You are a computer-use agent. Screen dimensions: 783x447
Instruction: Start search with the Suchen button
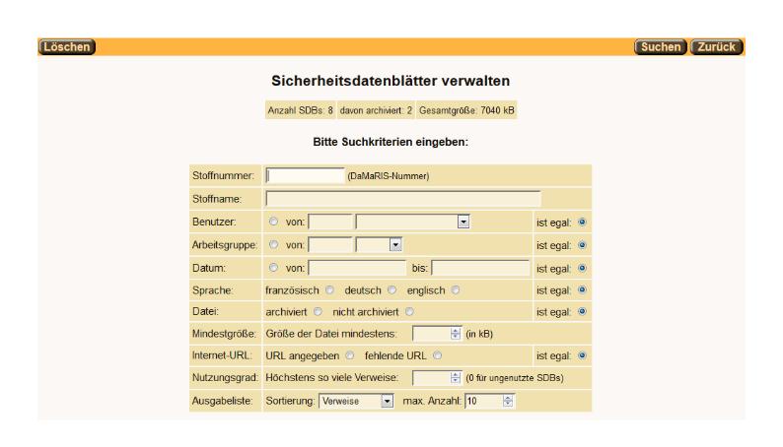pos(661,47)
